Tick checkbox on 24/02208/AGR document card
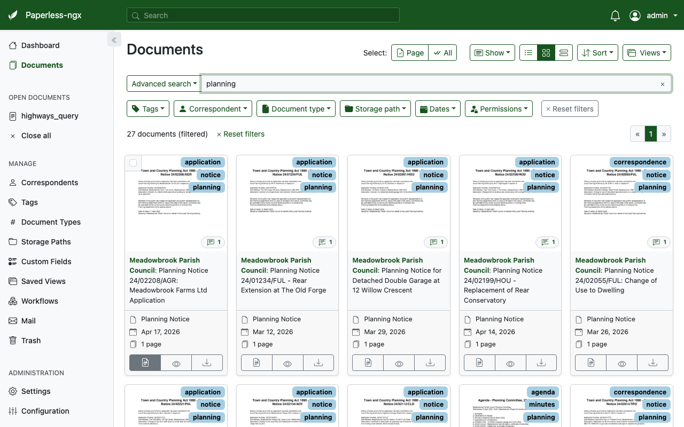Image resolution: width=684 pixels, height=427 pixels. 133,163
